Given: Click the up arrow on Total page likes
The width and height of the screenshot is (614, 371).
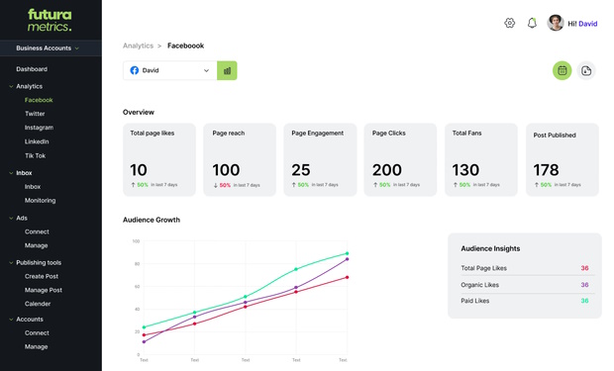Looking at the screenshot, I should click(x=133, y=185).
